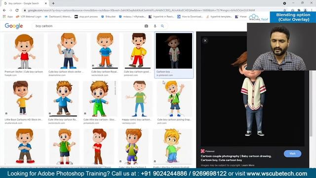This screenshot has height=178, width=316.
Task: Click the Google logo
Action: [x=14, y=26]
